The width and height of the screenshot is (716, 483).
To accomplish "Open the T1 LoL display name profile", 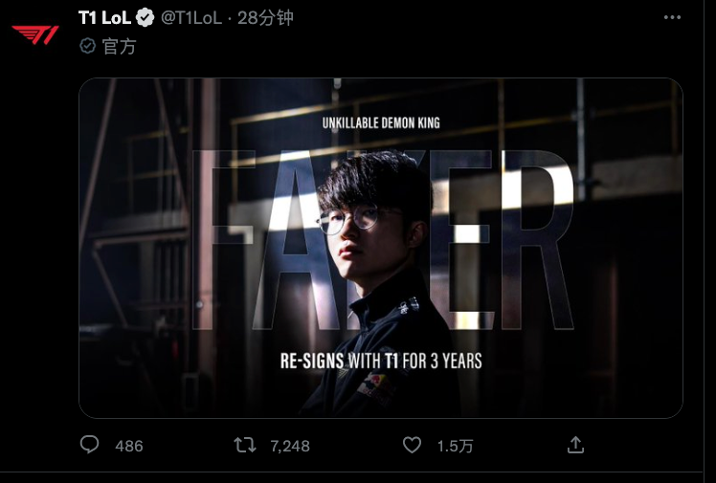I will point(104,17).
